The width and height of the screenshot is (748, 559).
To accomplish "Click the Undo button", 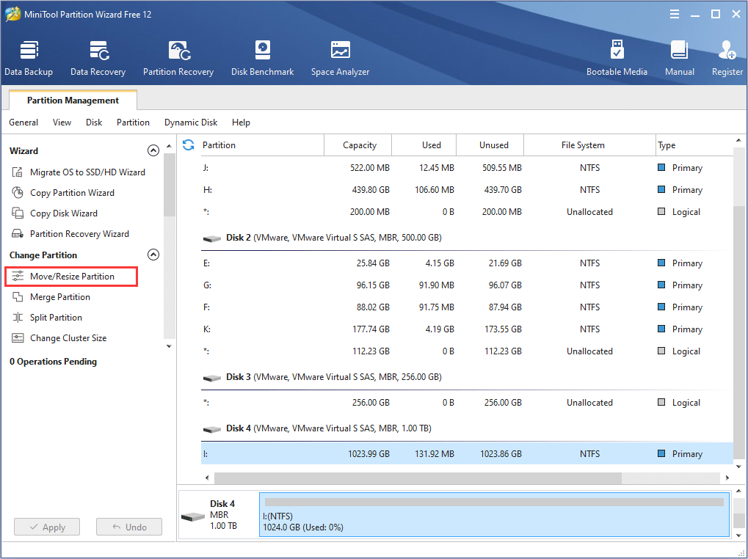I will (128, 527).
